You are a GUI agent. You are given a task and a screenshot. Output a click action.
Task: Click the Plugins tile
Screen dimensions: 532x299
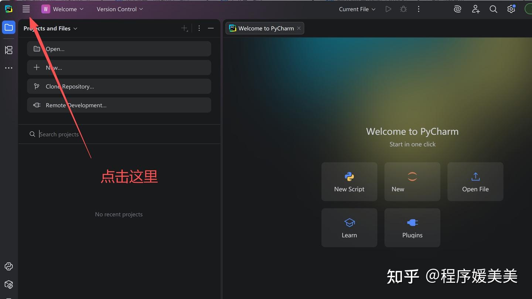coord(412,228)
